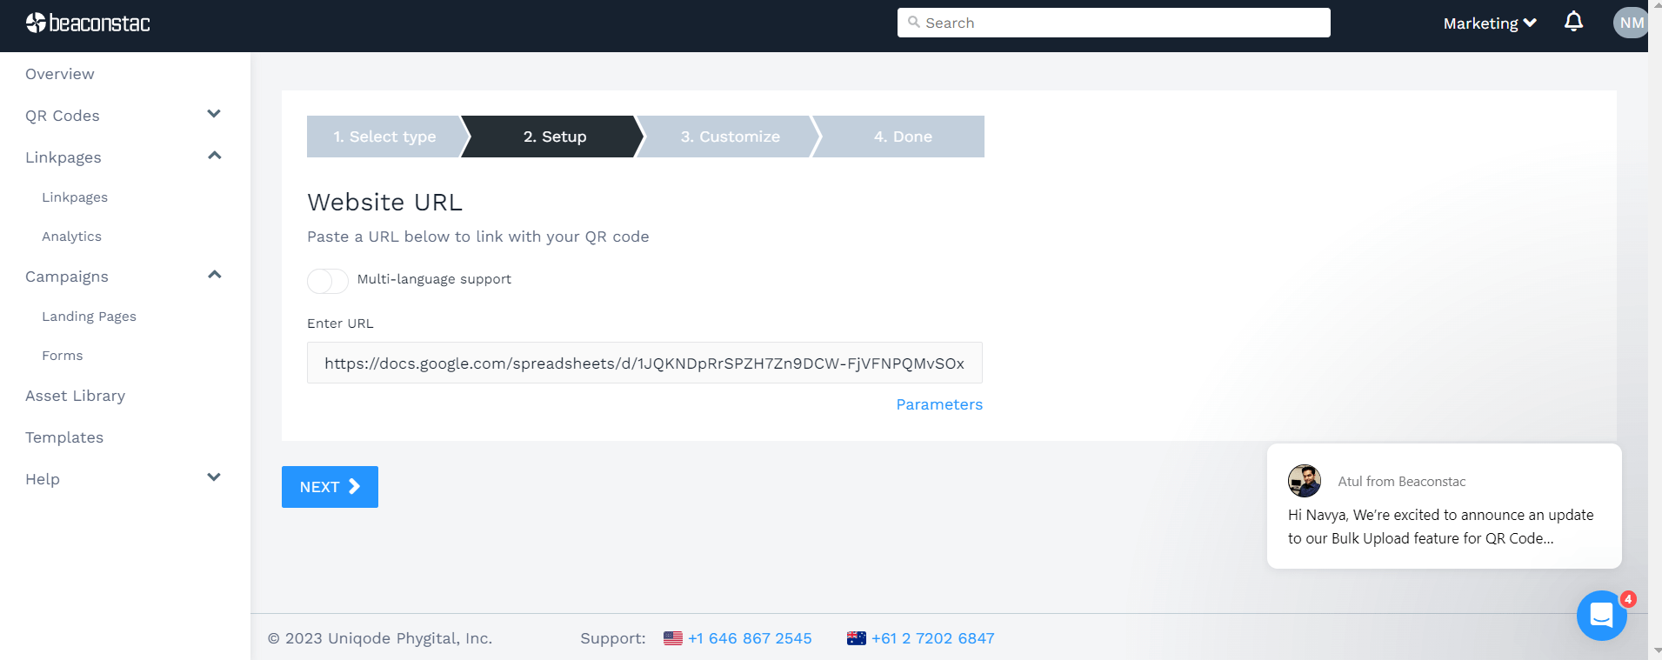
Task: Click the Beaconstac logo
Action: [x=88, y=23]
